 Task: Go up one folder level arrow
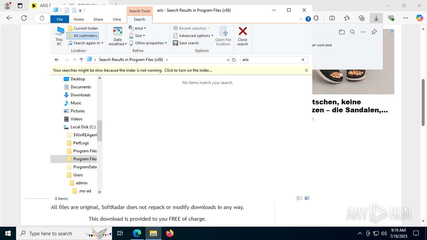coord(81,60)
